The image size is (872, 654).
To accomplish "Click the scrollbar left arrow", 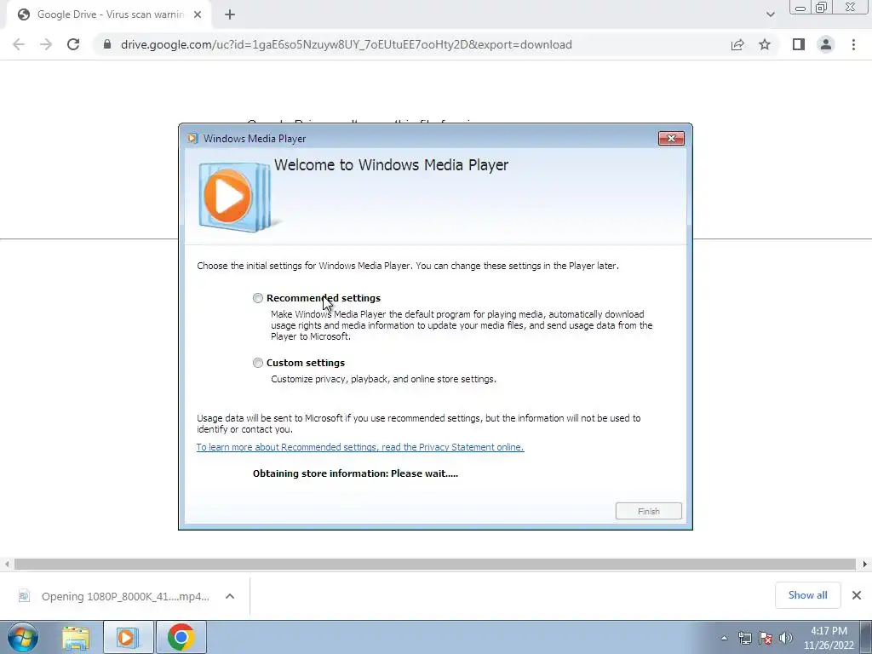I will [7, 564].
